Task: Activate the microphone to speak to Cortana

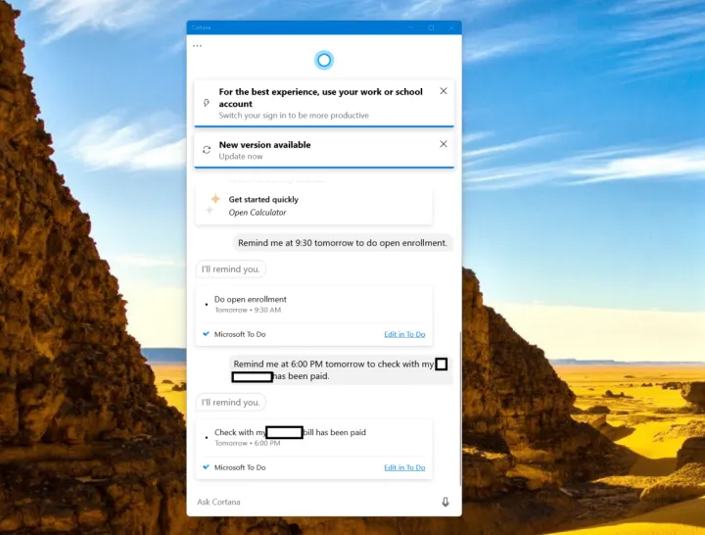Action: (446, 502)
